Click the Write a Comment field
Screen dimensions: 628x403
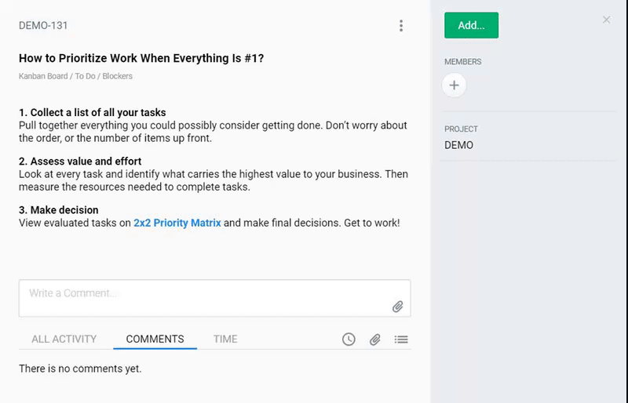[x=204, y=294]
